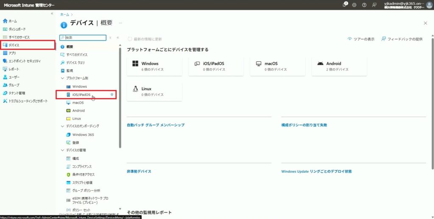The width and height of the screenshot is (434, 219).
Task: Click feedback icon in top bar
Action: point(374,5)
